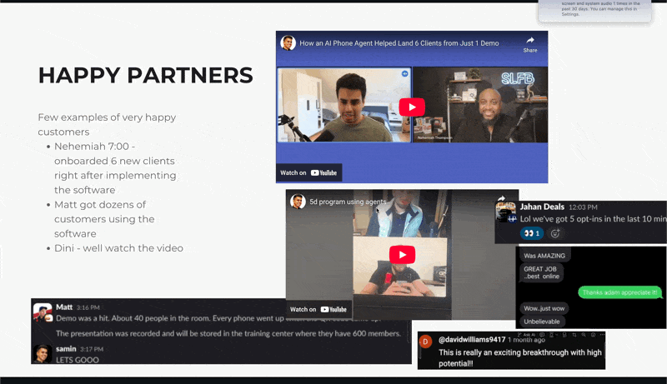This screenshot has width=667, height=384.
Task: Click Watch on YouTube for '5d program' video
Action: click(318, 310)
